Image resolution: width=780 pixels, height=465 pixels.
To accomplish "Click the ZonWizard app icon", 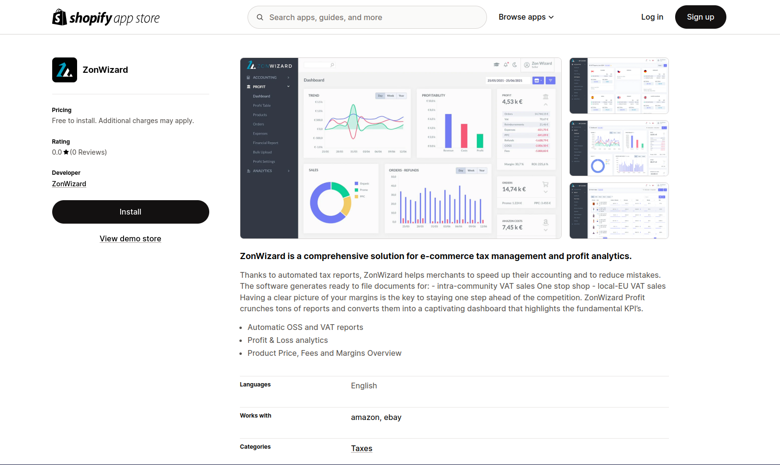I will (65, 70).
